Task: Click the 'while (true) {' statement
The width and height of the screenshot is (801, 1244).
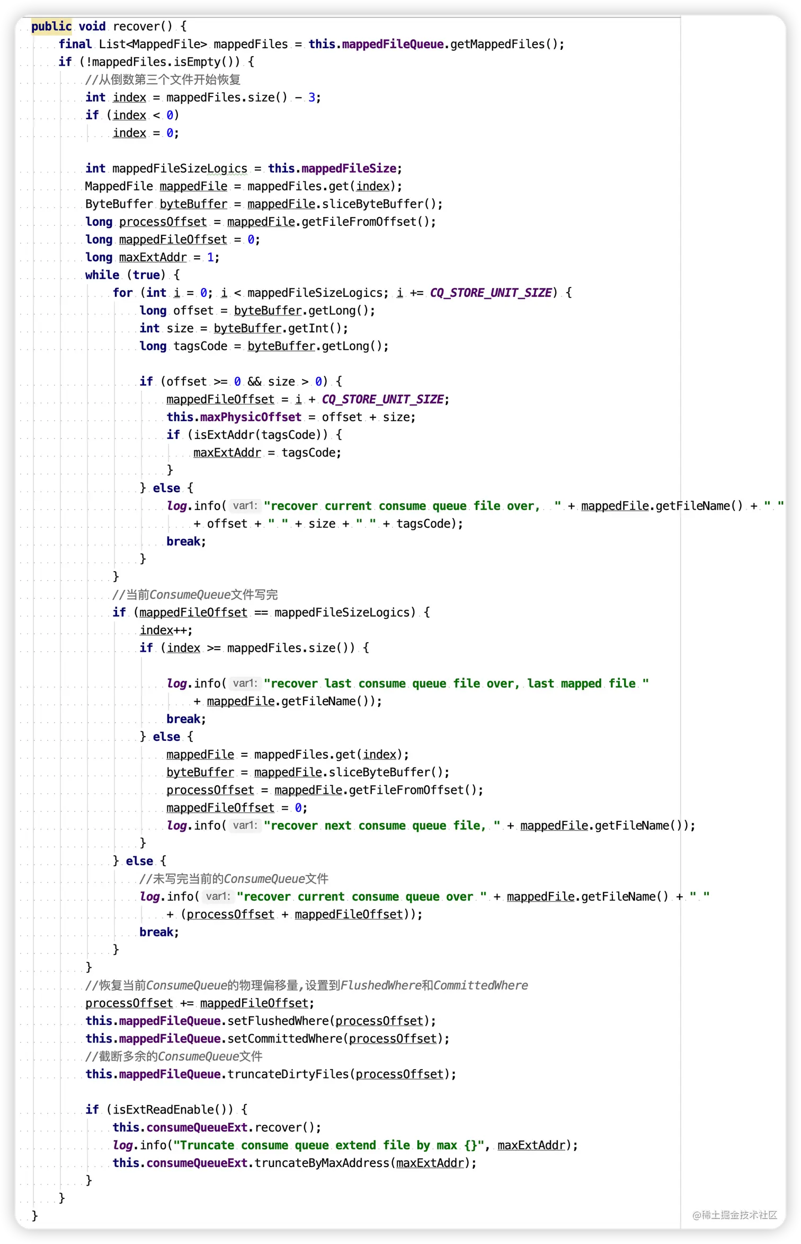Action: point(132,275)
